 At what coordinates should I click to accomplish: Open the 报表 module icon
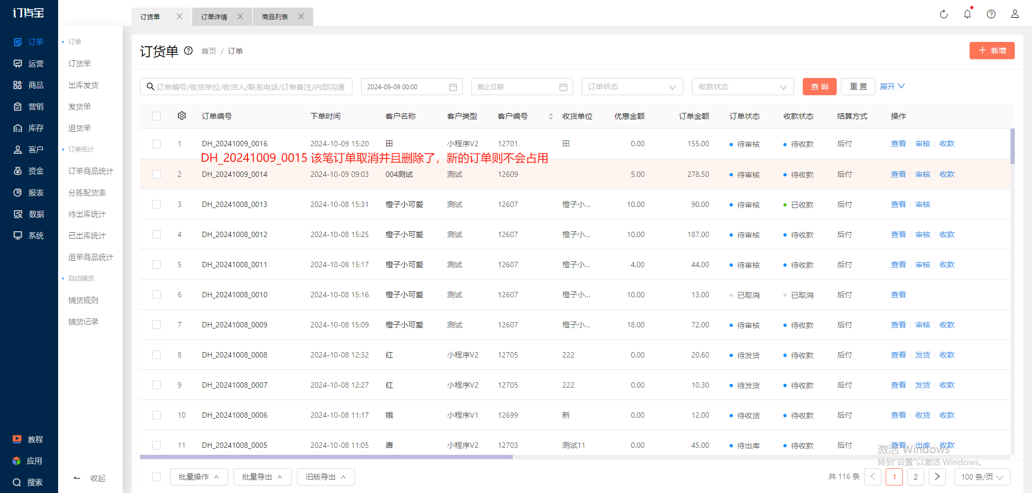click(18, 192)
